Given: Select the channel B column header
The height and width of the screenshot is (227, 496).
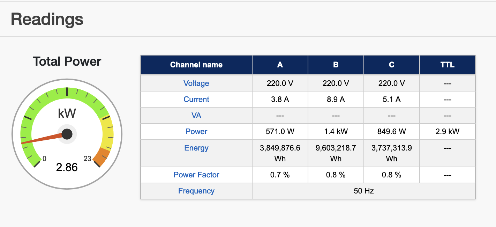Looking at the screenshot, I should point(336,65).
